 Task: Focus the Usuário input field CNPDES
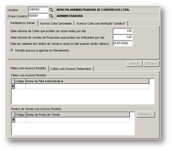coord(38,10)
